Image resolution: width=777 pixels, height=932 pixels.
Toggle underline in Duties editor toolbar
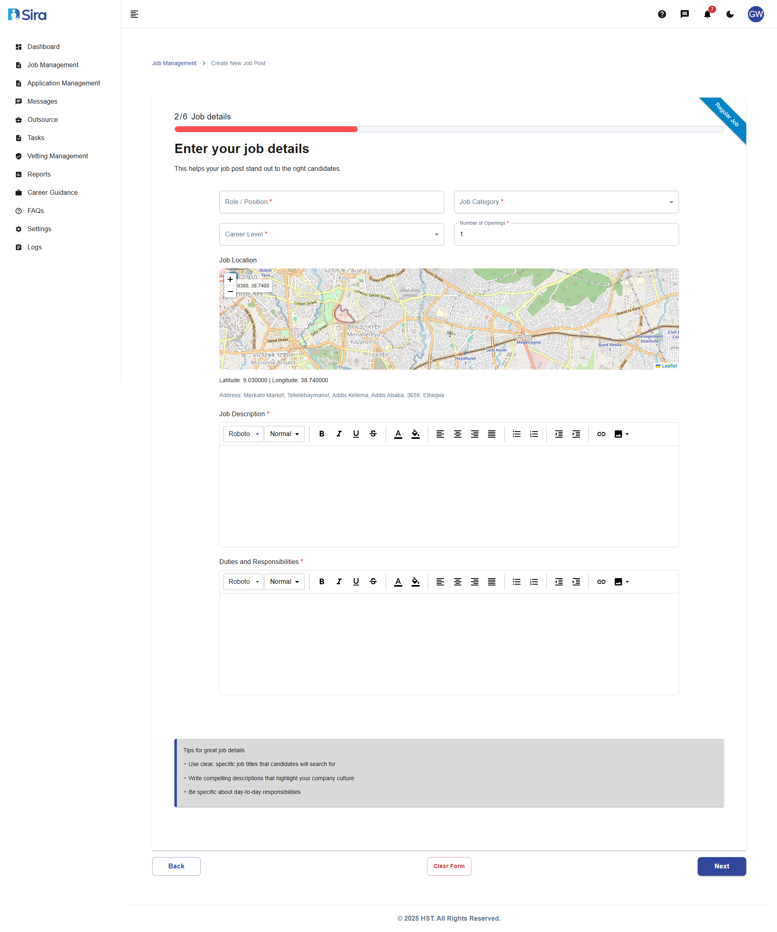click(356, 581)
